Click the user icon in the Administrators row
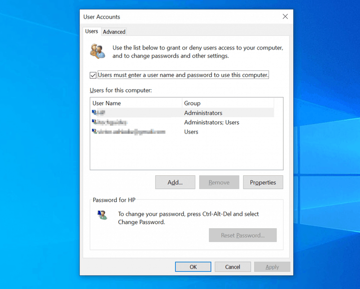This screenshot has height=289, width=360. coord(94,112)
